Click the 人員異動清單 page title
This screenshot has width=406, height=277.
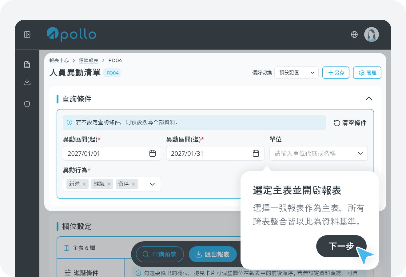coord(75,73)
